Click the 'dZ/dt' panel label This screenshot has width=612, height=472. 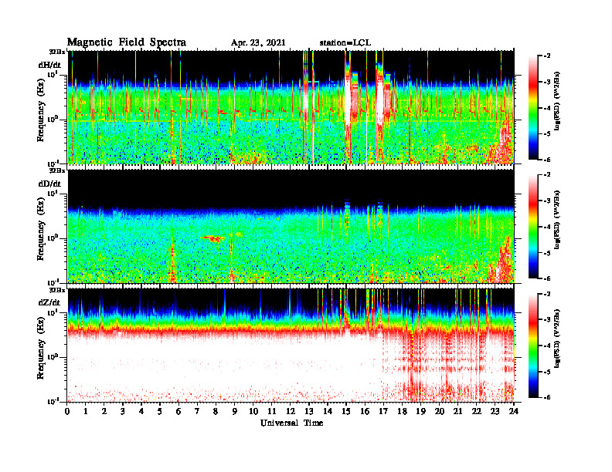(x=49, y=302)
